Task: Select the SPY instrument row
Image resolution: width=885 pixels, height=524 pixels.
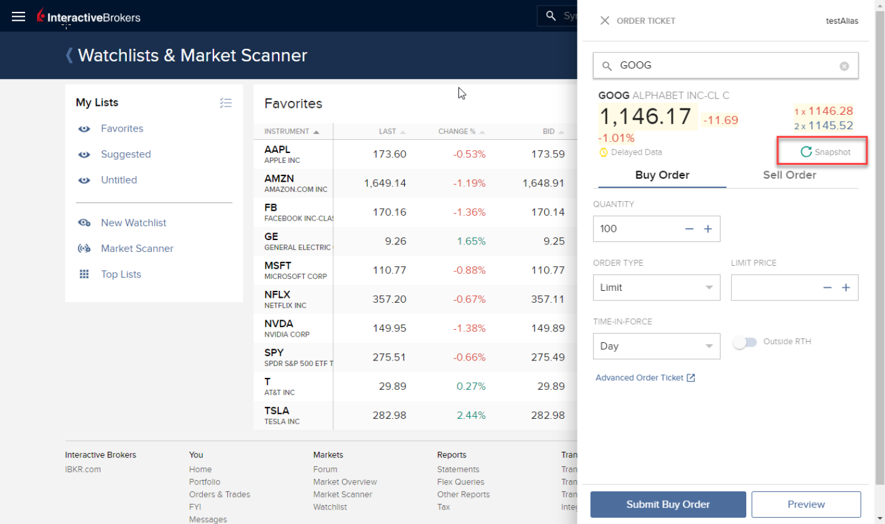Action: (414, 358)
